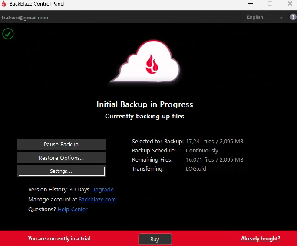Image resolution: width=297 pixels, height=246 pixels.
Task: Click the green checkmark status icon
Action: tap(8, 34)
